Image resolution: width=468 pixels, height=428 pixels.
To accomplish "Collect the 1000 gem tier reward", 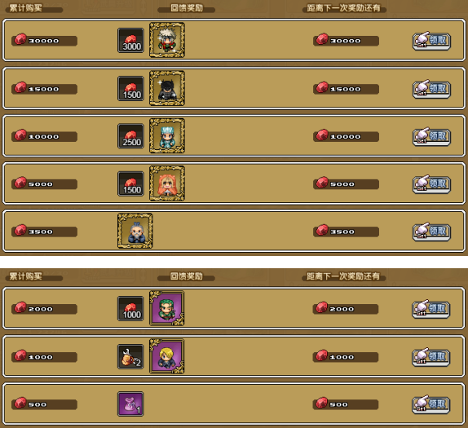I will point(431,357).
